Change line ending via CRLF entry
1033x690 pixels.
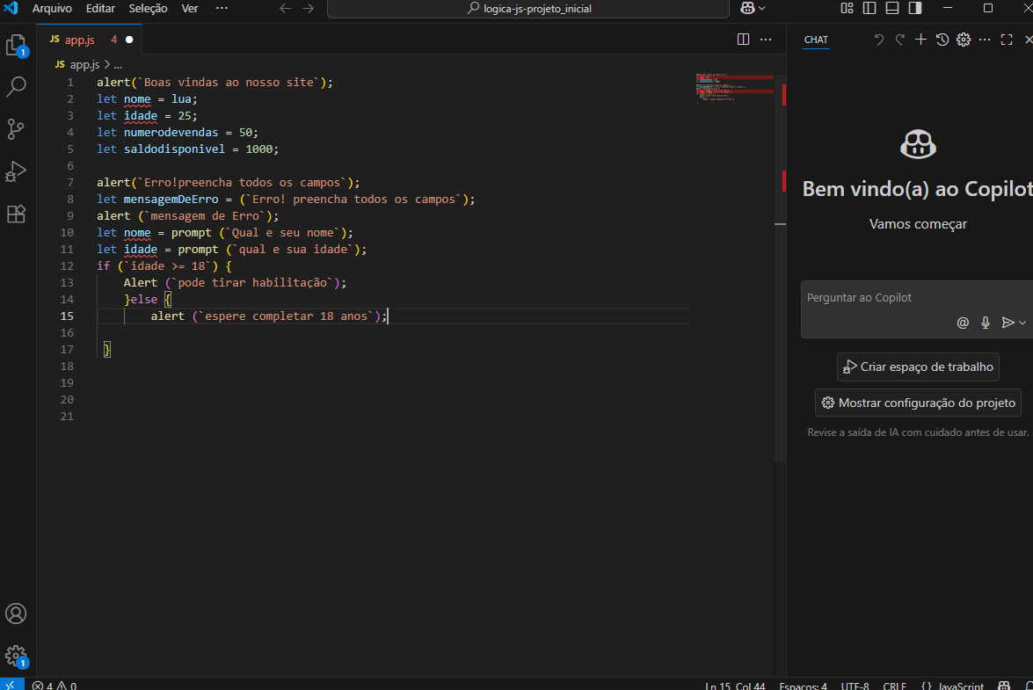click(894, 686)
